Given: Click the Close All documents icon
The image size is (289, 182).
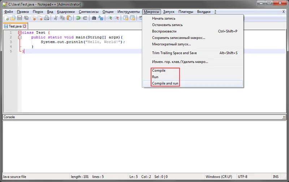Looking at the screenshot, I should pyautogui.click(x=40, y=18).
